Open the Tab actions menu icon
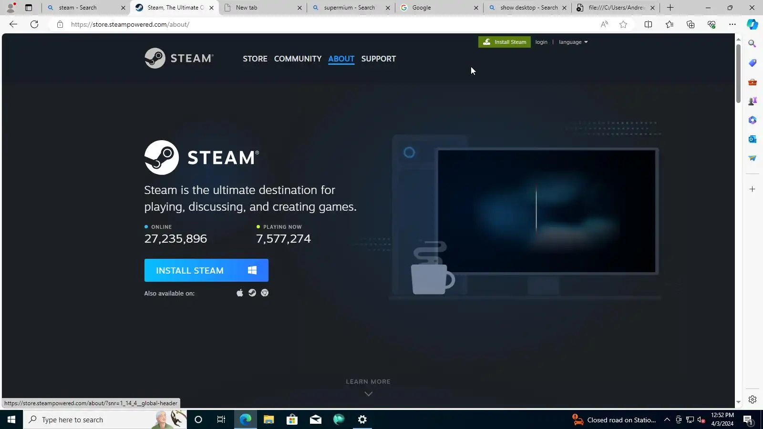The height and width of the screenshot is (429, 763). pos(29,8)
